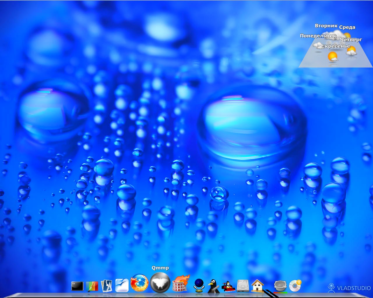Launch OpenOffice from the dock

coord(122,285)
